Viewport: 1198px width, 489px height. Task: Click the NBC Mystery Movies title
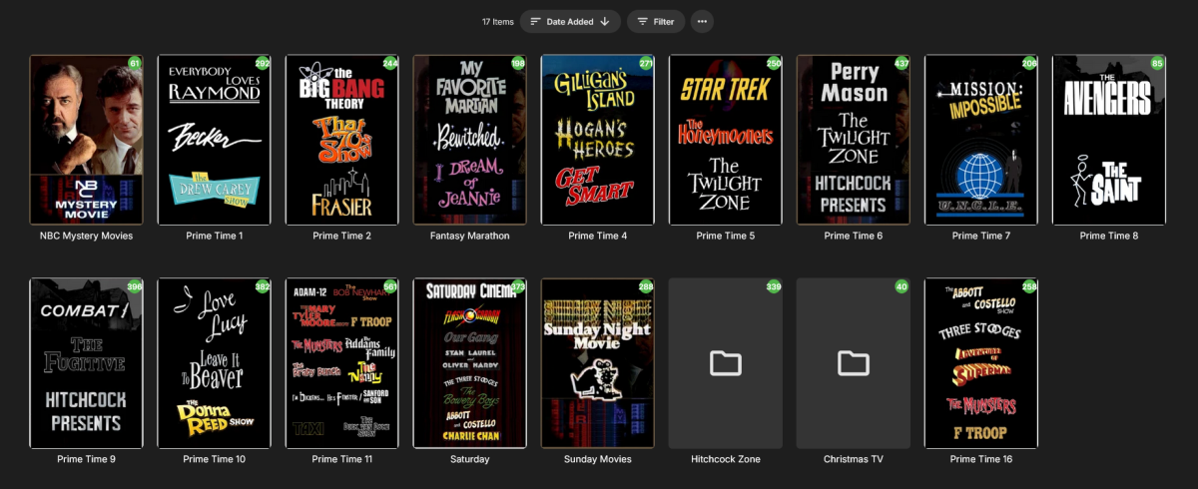point(86,237)
